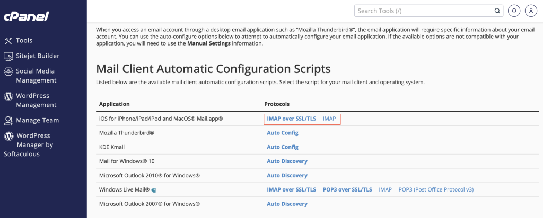Click the Social Media Management icon

point(8,71)
